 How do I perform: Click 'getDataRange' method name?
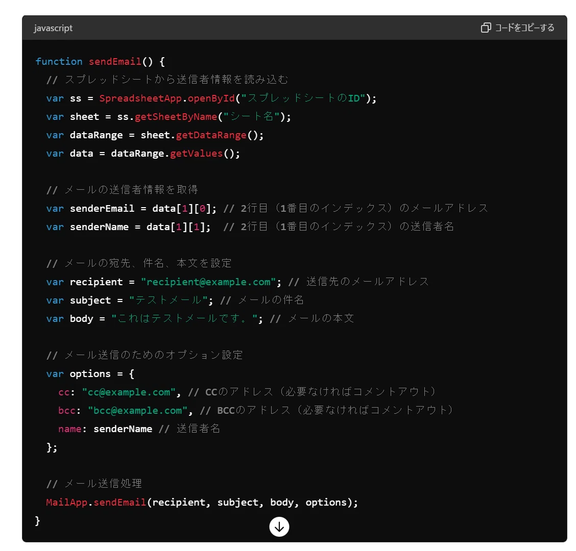coord(211,135)
